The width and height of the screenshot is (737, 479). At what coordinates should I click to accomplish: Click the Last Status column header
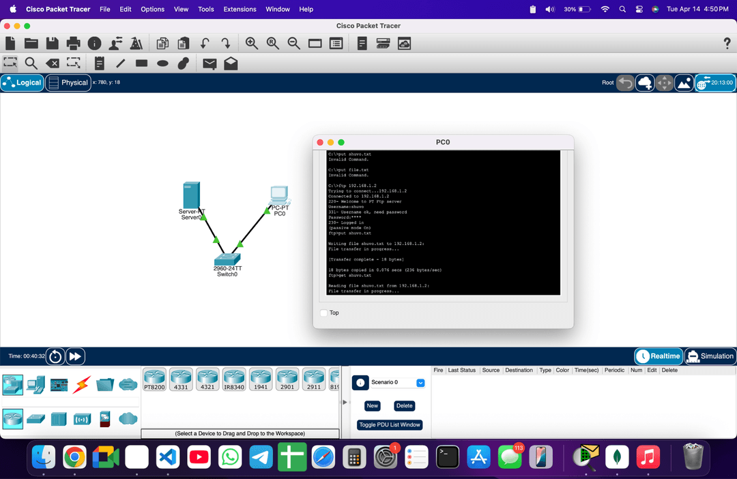[461, 371]
